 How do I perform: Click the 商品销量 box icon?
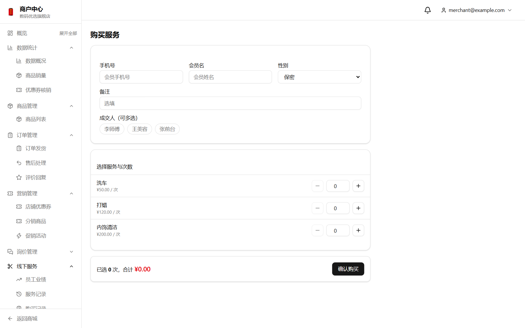click(x=19, y=76)
